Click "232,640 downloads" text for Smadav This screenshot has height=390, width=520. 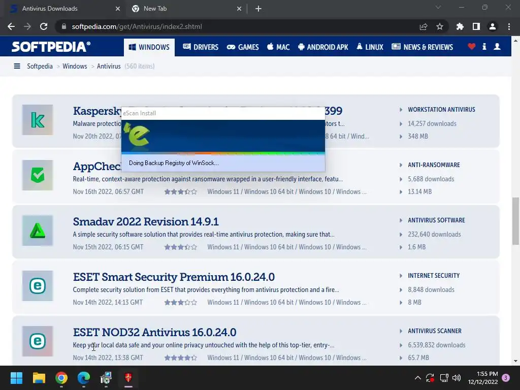[434, 235]
